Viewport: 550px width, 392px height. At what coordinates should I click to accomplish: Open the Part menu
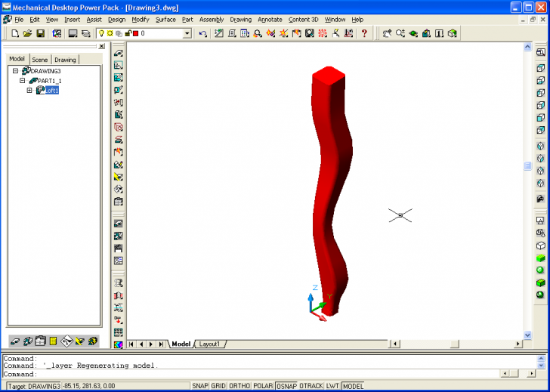[x=187, y=20]
